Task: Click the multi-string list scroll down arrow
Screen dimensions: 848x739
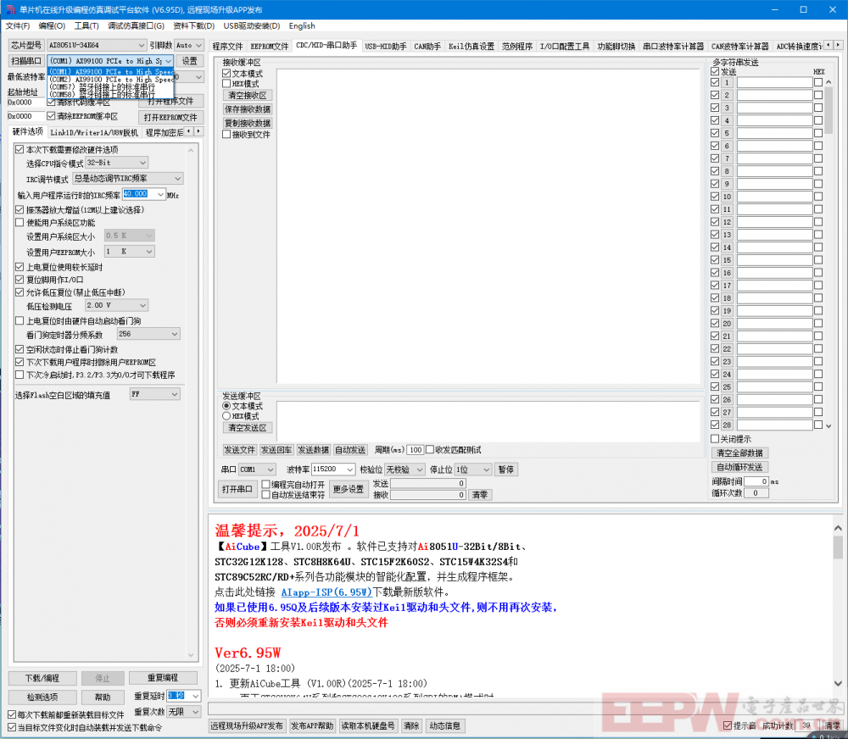Action: coord(828,426)
